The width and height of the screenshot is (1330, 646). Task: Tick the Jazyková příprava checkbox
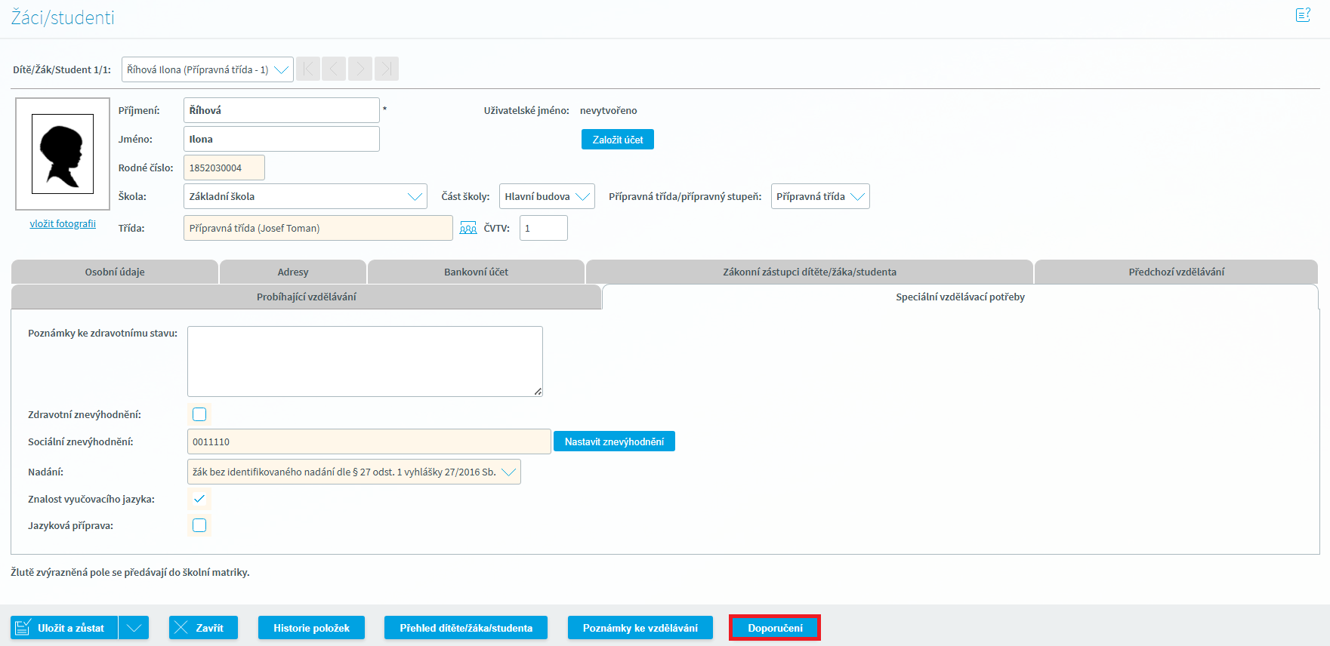[199, 525]
